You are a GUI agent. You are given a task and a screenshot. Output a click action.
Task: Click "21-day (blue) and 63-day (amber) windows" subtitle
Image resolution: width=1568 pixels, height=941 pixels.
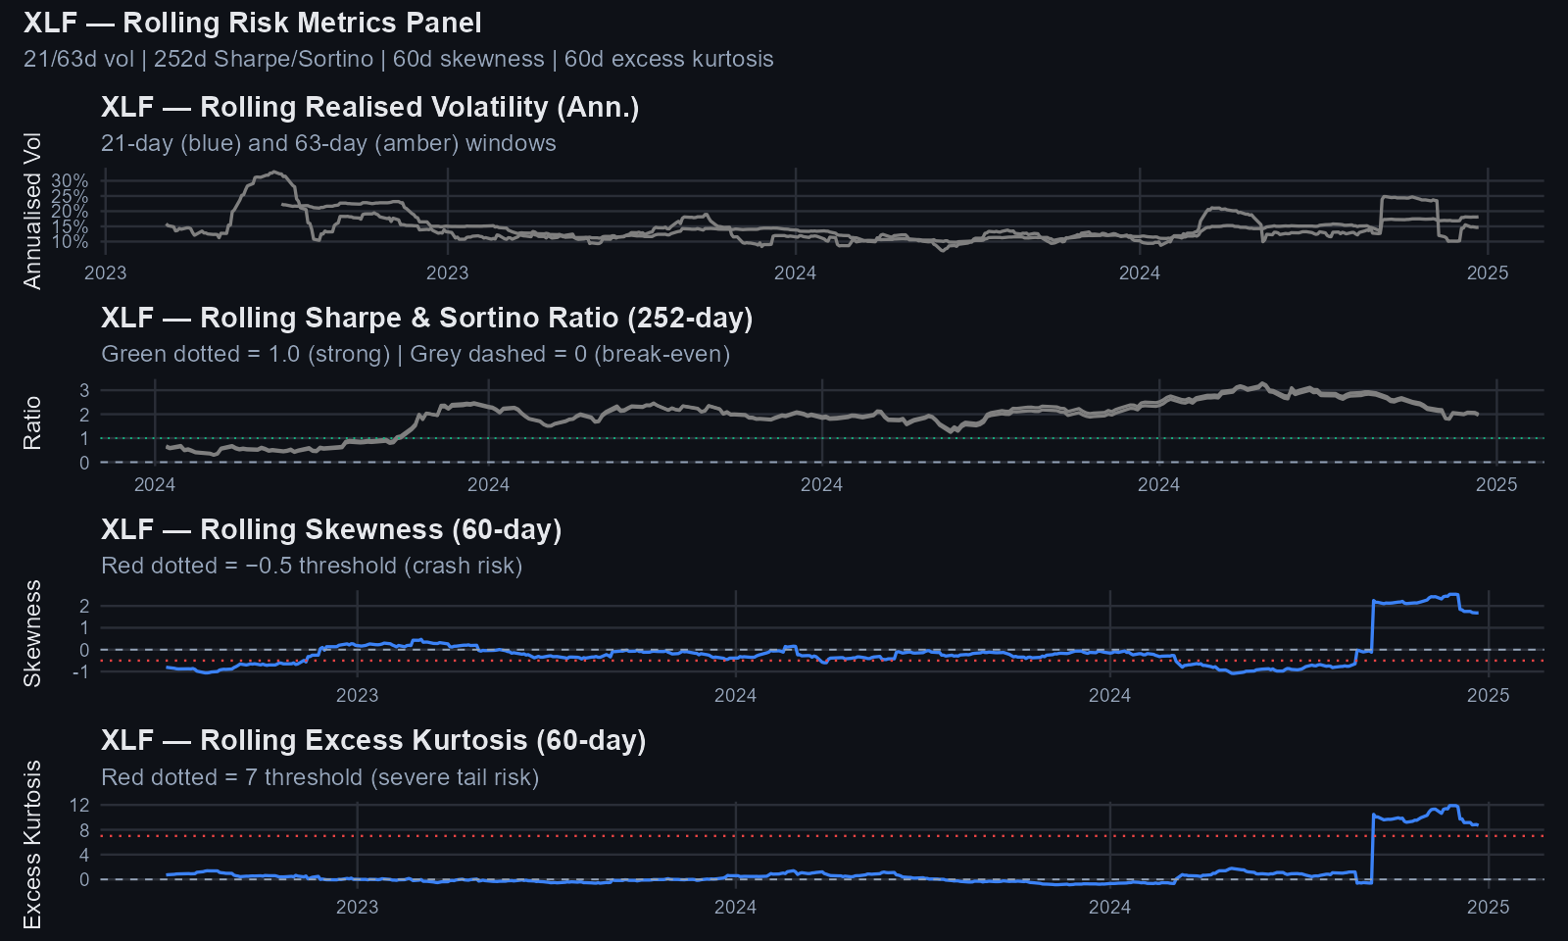point(328,143)
